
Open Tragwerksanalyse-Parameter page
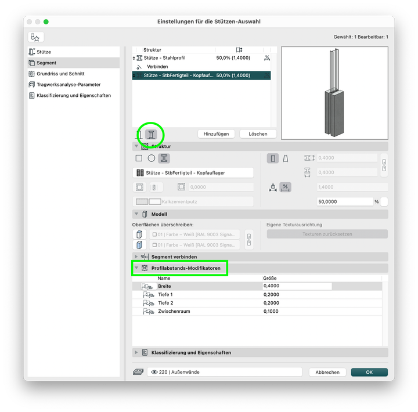click(x=74, y=85)
